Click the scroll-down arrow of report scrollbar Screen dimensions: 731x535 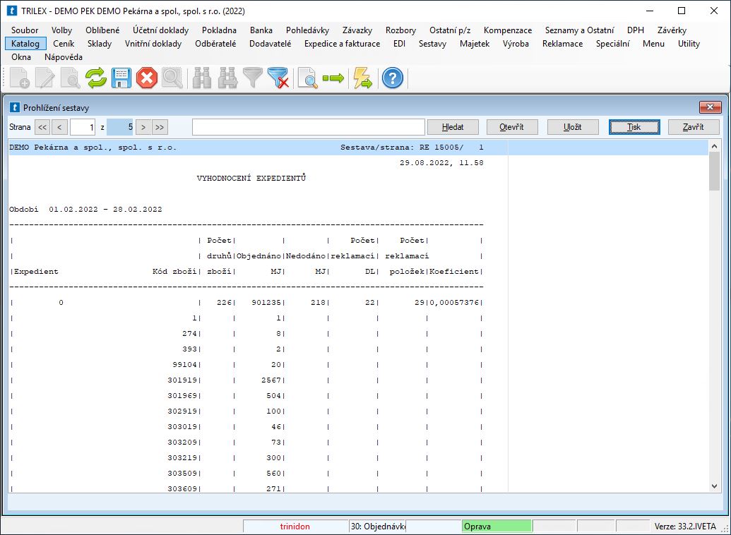point(714,486)
